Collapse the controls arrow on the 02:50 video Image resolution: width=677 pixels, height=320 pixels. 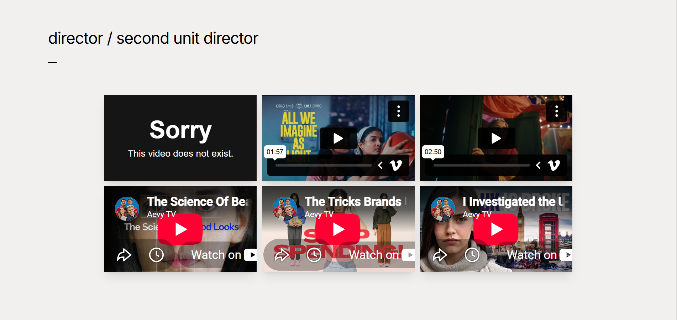click(539, 165)
